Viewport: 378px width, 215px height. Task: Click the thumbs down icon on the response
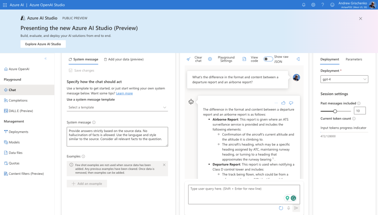pos(291,103)
